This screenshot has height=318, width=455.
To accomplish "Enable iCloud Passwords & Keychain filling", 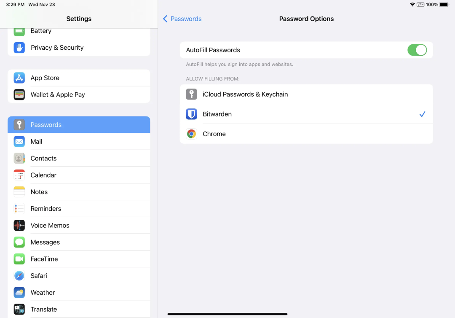I will tap(306, 94).
